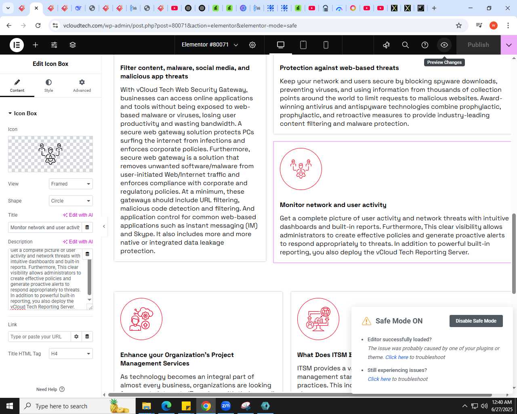Viewport: 517px width, 414px height.
Task: Open Chrome profile avatar
Action: tap(494, 25)
